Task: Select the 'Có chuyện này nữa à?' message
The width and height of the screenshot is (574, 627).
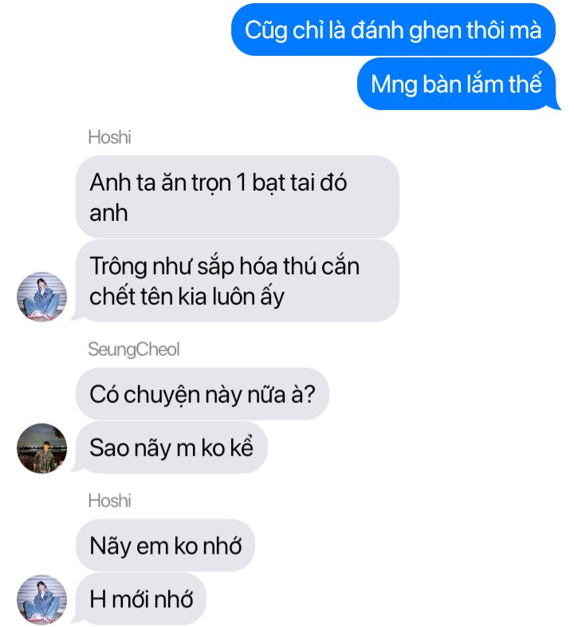Action: tap(202, 394)
